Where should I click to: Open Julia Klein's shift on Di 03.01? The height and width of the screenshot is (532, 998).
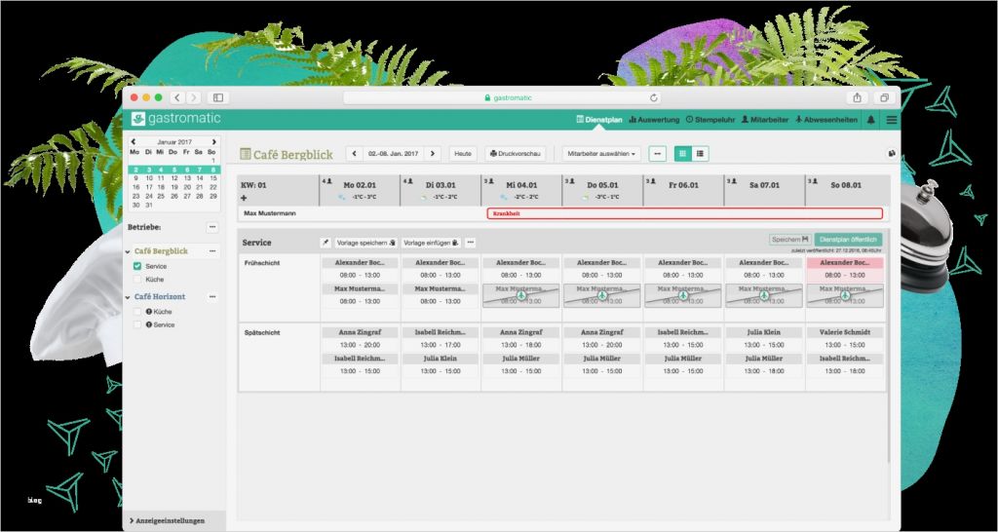441,364
